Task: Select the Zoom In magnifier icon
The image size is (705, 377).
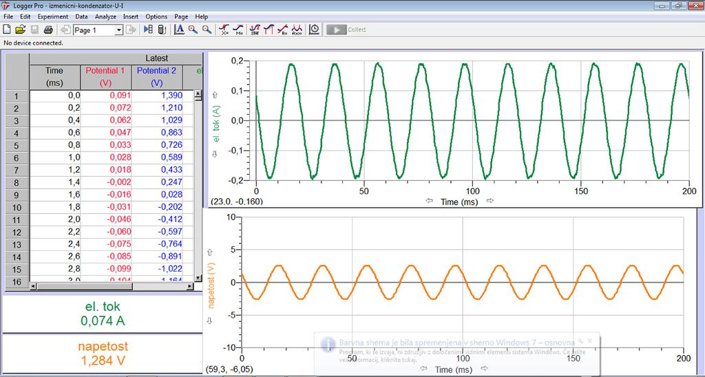Action: tap(193, 30)
